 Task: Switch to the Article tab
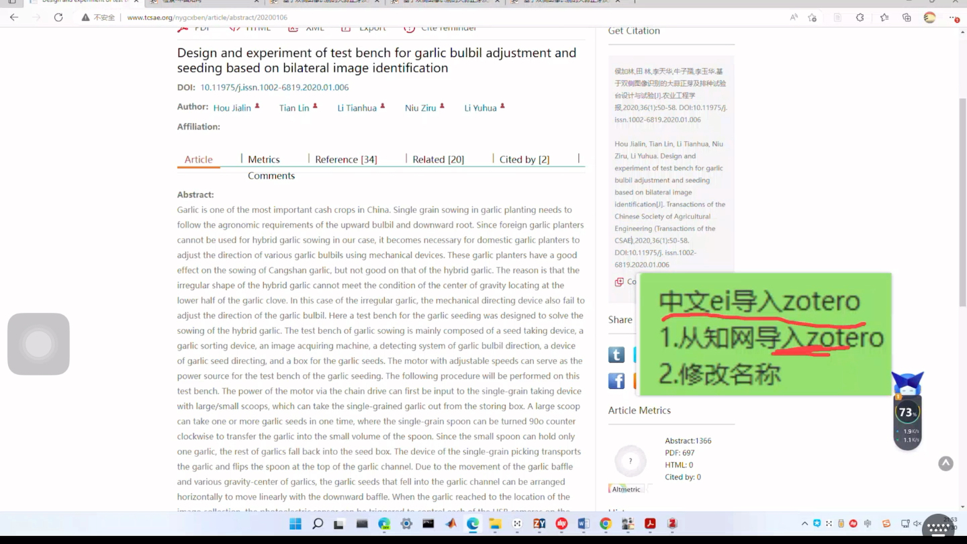tap(199, 159)
